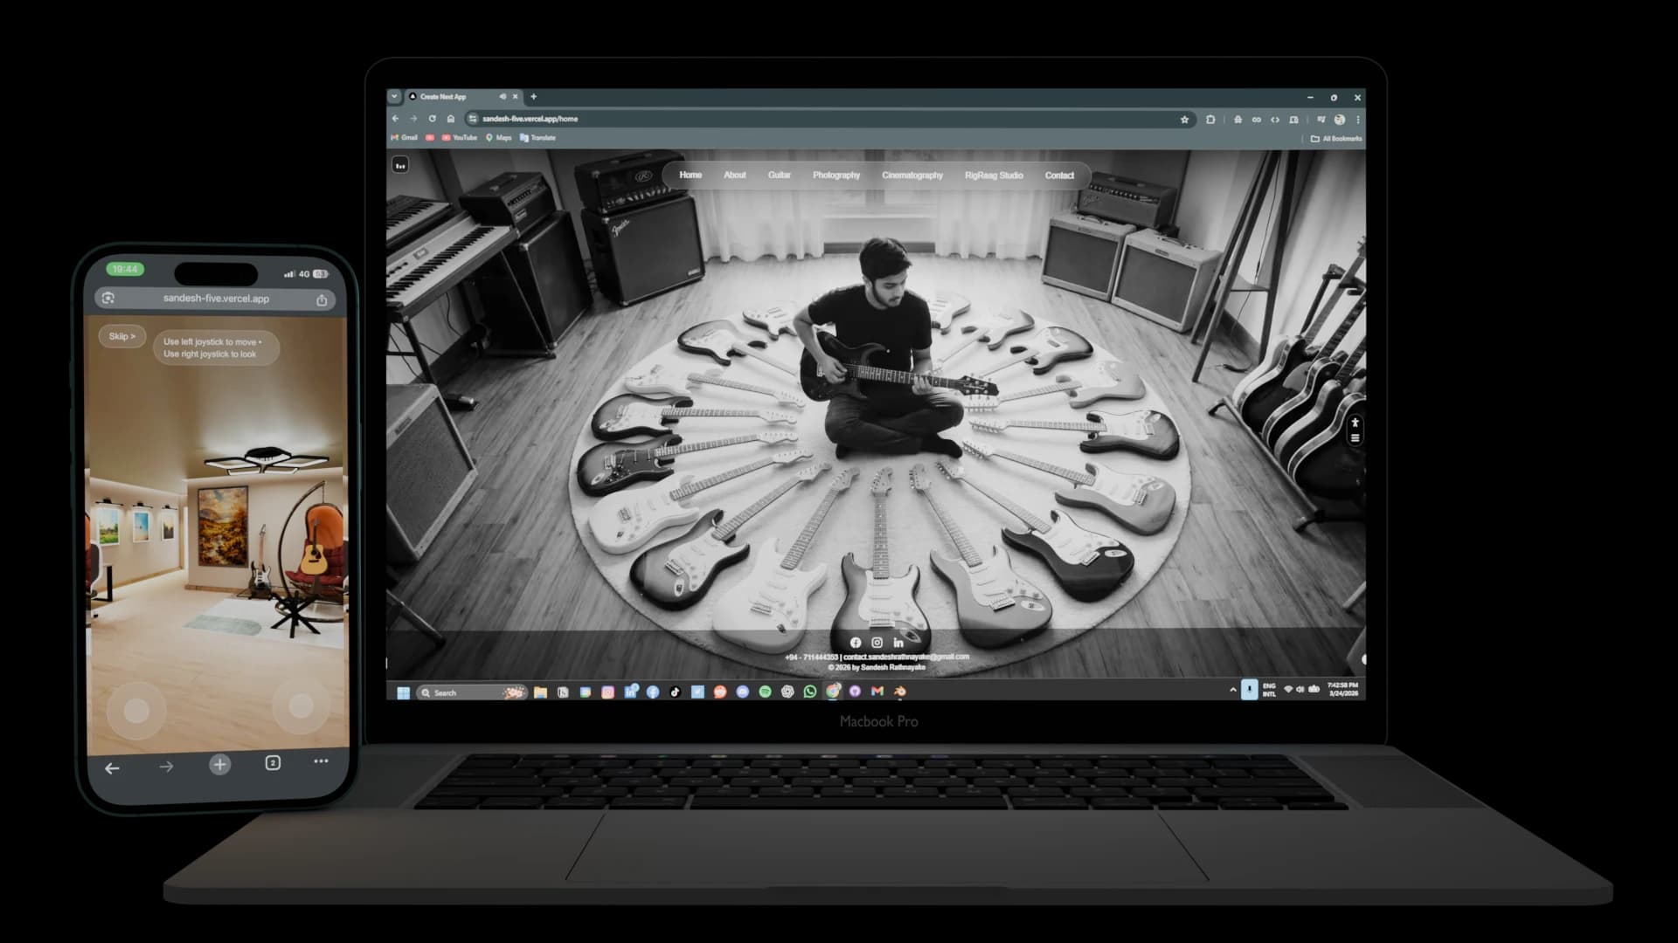Screen dimensions: 1678x943
Task: Navigate to the Contact page link
Action: tap(1059, 176)
